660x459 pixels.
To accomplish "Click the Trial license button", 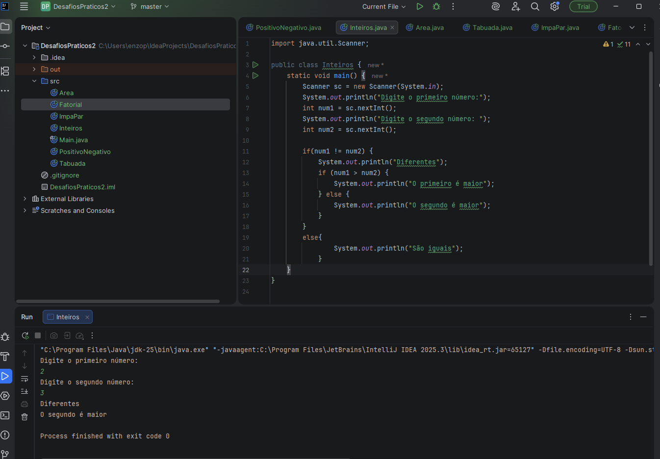I will [x=583, y=6].
